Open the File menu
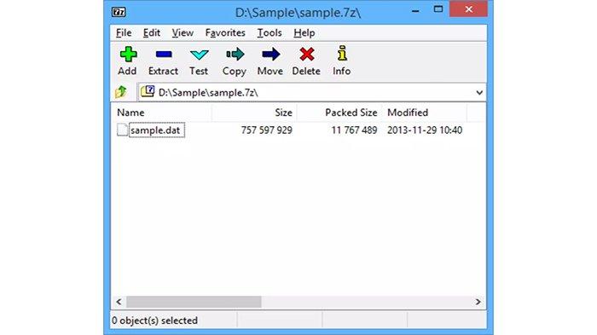 click(x=124, y=32)
